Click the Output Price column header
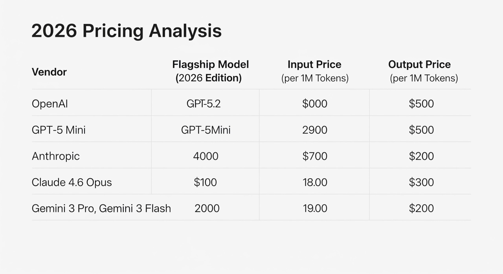Screen dimensions: 503x274 click(x=419, y=71)
